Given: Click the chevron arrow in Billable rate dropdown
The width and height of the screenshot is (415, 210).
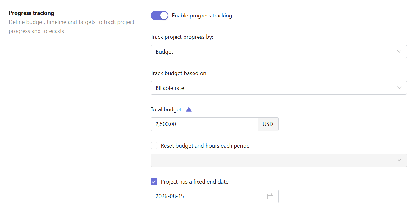Looking at the screenshot, I should tap(399, 88).
